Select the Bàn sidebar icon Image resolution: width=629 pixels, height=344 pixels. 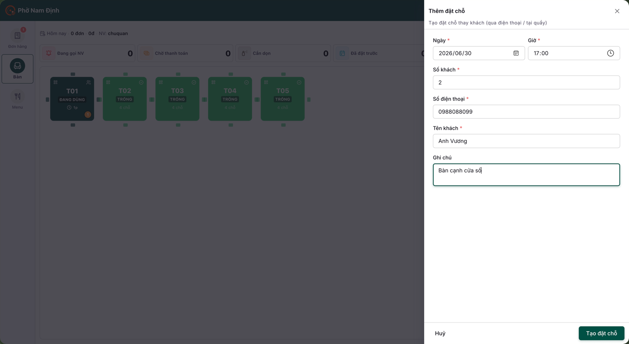pyautogui.click(x=17, y=69)
